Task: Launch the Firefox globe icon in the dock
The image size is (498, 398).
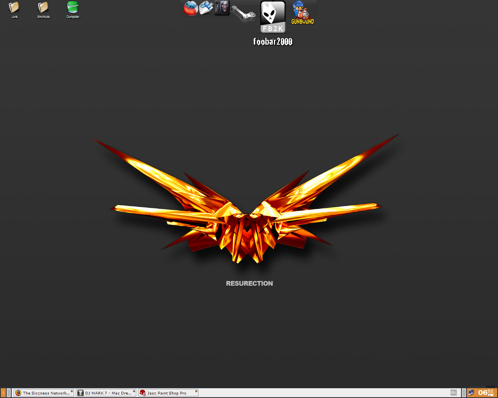Action: pyautogui.click(x=191, y=8)
